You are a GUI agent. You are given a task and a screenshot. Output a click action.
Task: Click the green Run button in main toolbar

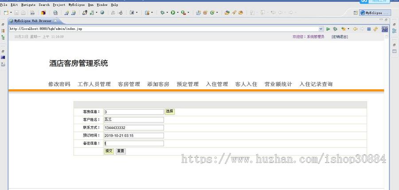point(173,13)
